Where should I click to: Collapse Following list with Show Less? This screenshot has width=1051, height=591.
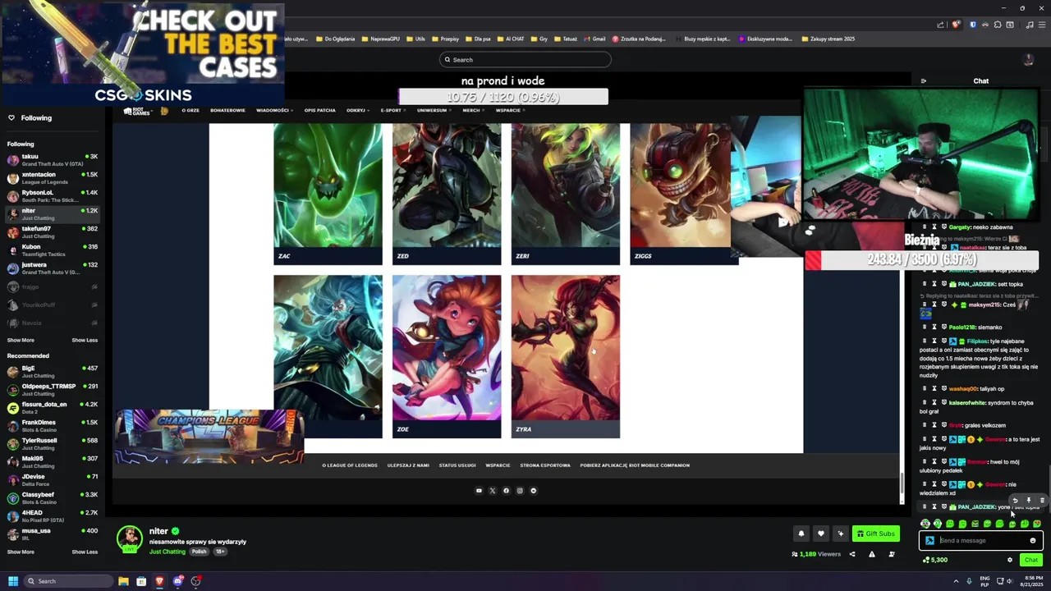[x=85, y=340]
